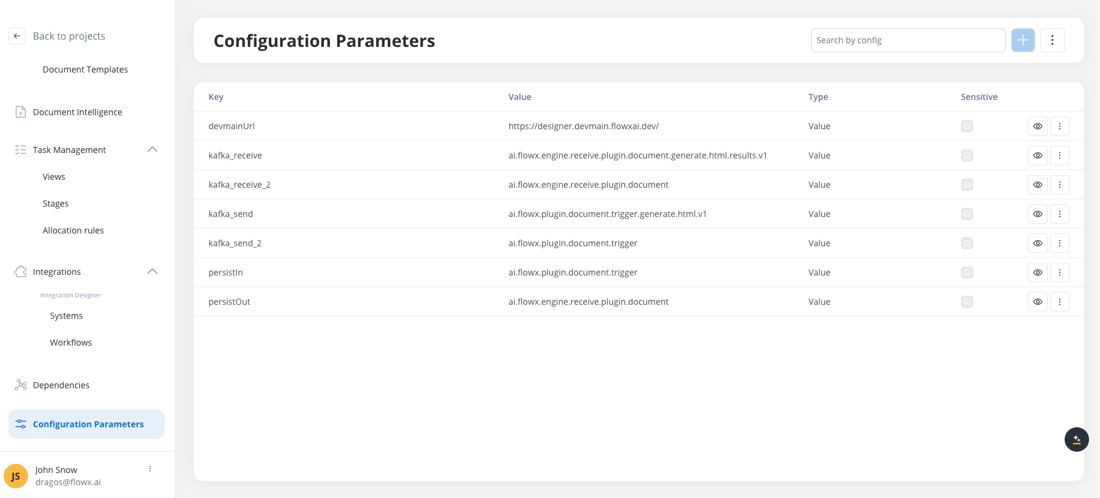
Task: Click the https://designer.devmain.flowxai.dev/ value
Action: (x=584, y=126)
